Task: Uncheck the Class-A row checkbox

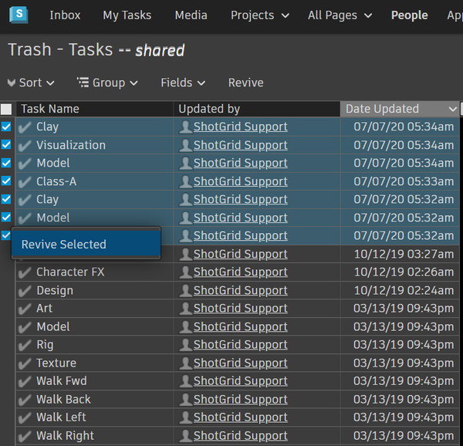Action: pos(6,181)
